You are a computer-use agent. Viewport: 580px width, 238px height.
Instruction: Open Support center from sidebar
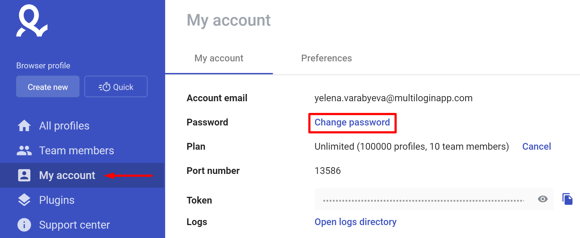(74, 225)
